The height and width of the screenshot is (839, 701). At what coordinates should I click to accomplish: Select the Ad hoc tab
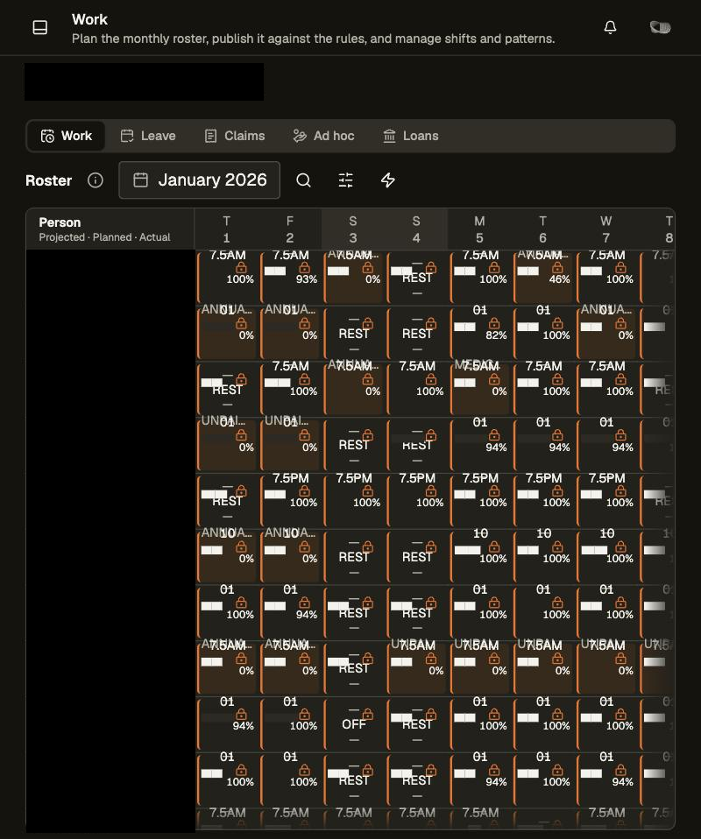[323, 136]
